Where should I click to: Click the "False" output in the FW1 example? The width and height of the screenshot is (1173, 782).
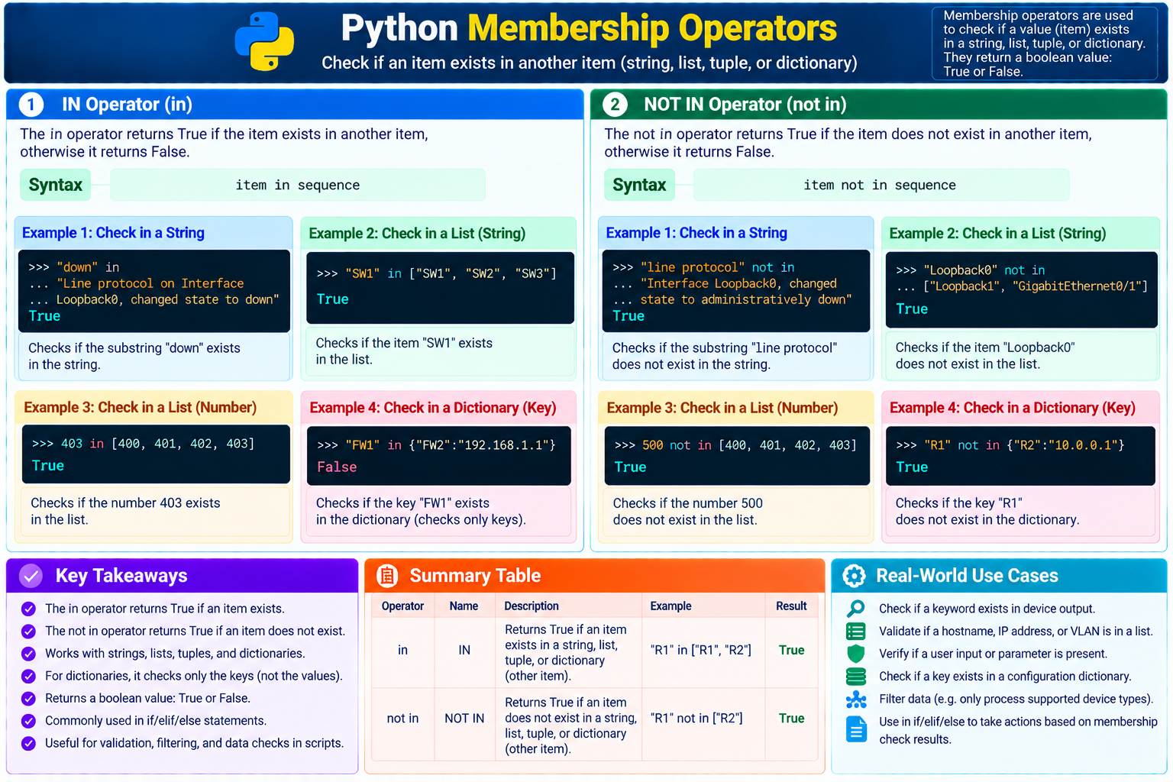pyautogui.click(x=337, y=467)
